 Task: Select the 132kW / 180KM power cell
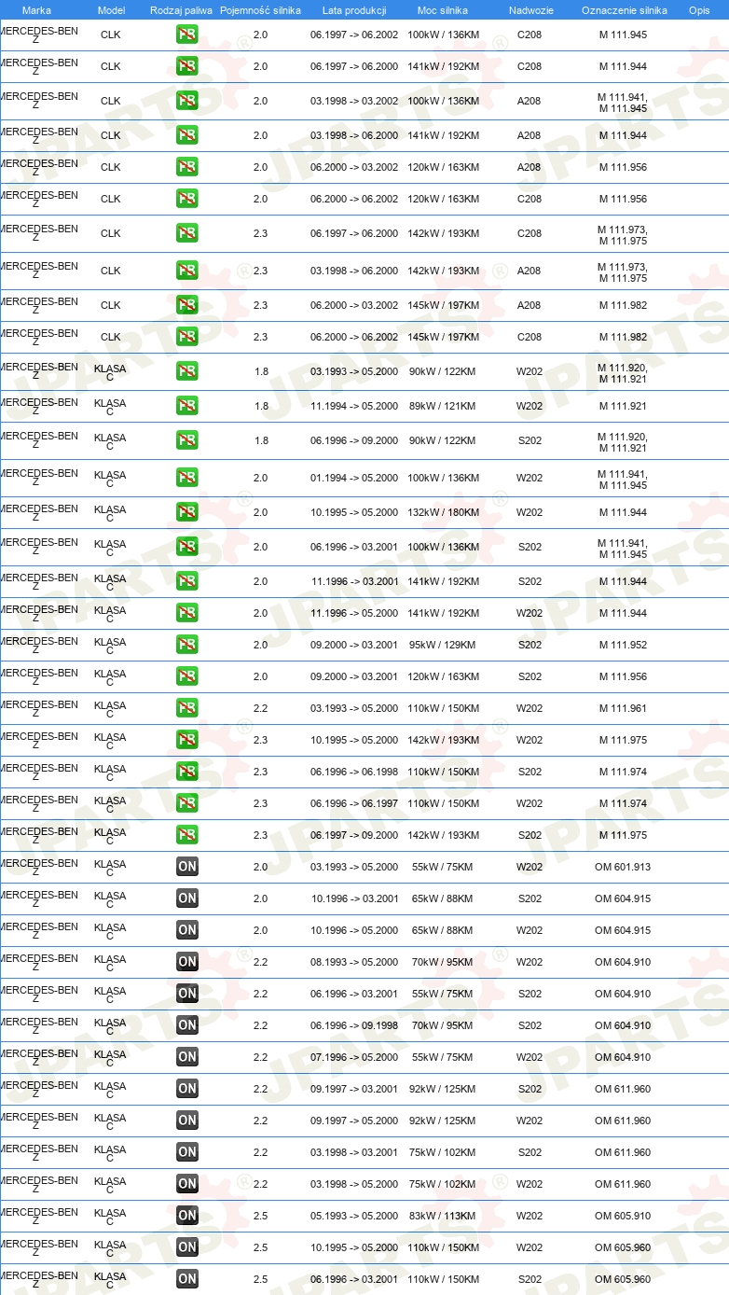(443, 512)
